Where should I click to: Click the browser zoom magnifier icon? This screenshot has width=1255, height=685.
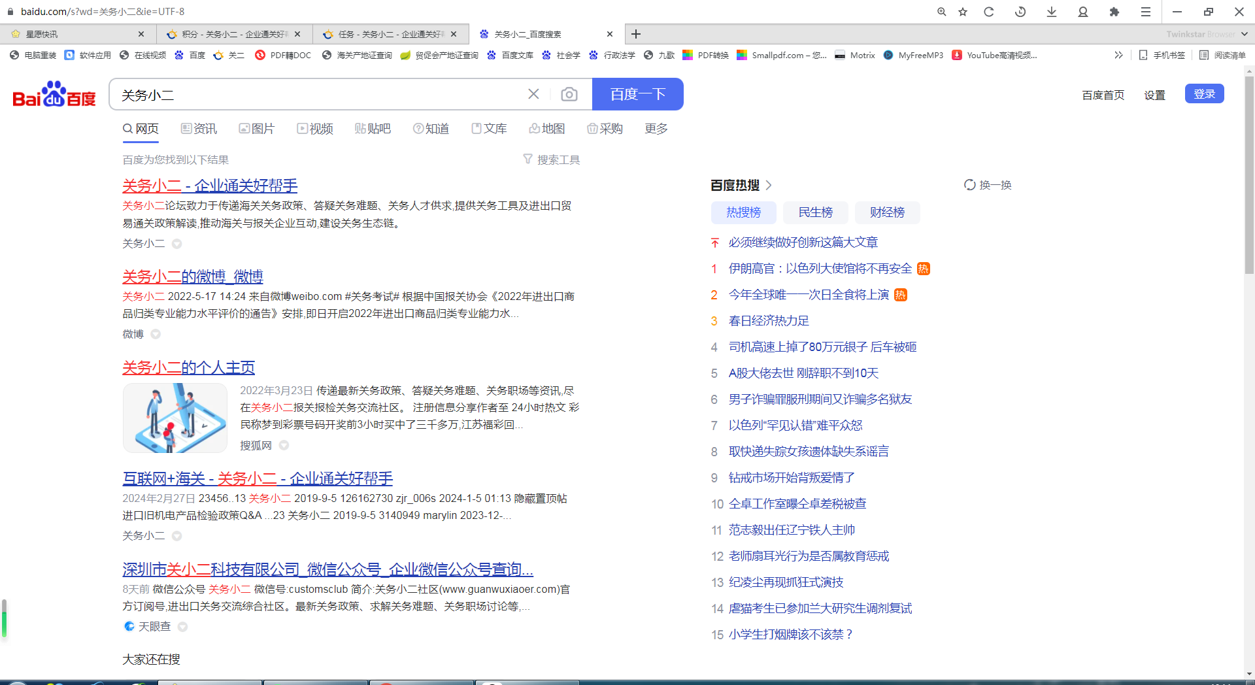pyautogui.click(x=941, y=12)
